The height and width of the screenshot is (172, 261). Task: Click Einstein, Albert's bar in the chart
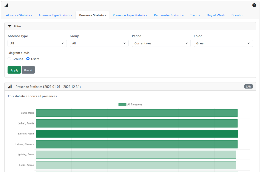pos(137,134)
